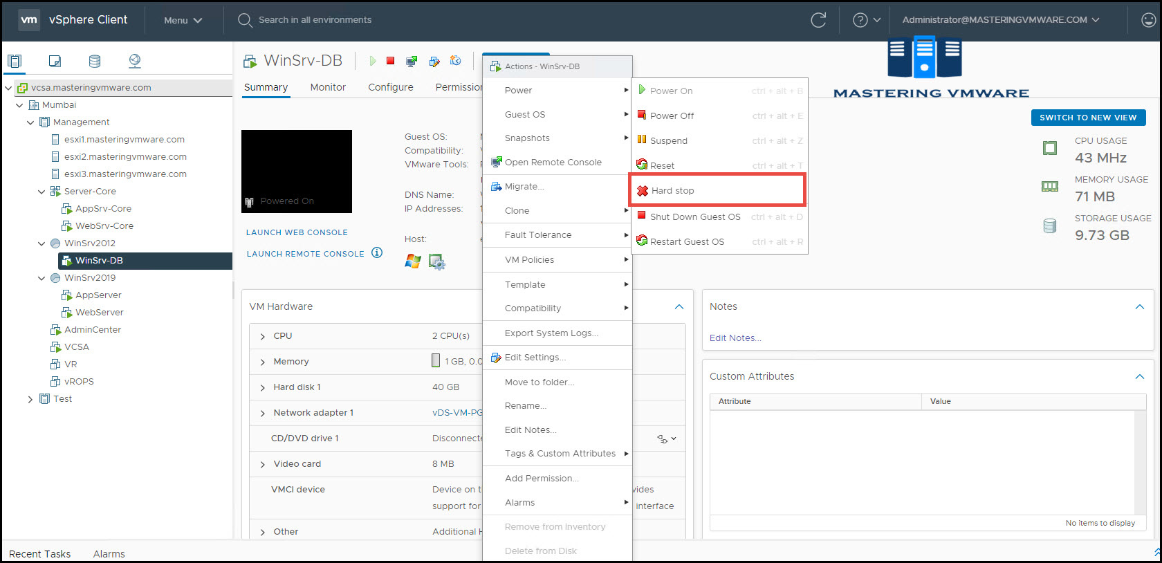The image size is (1162, 563).
Task: Choose Shut Down Guest OS
Action: coord(719,216)
